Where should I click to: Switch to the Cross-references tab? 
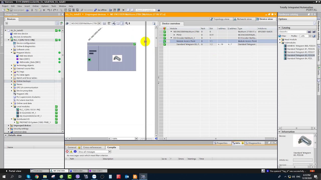(92, 147)
